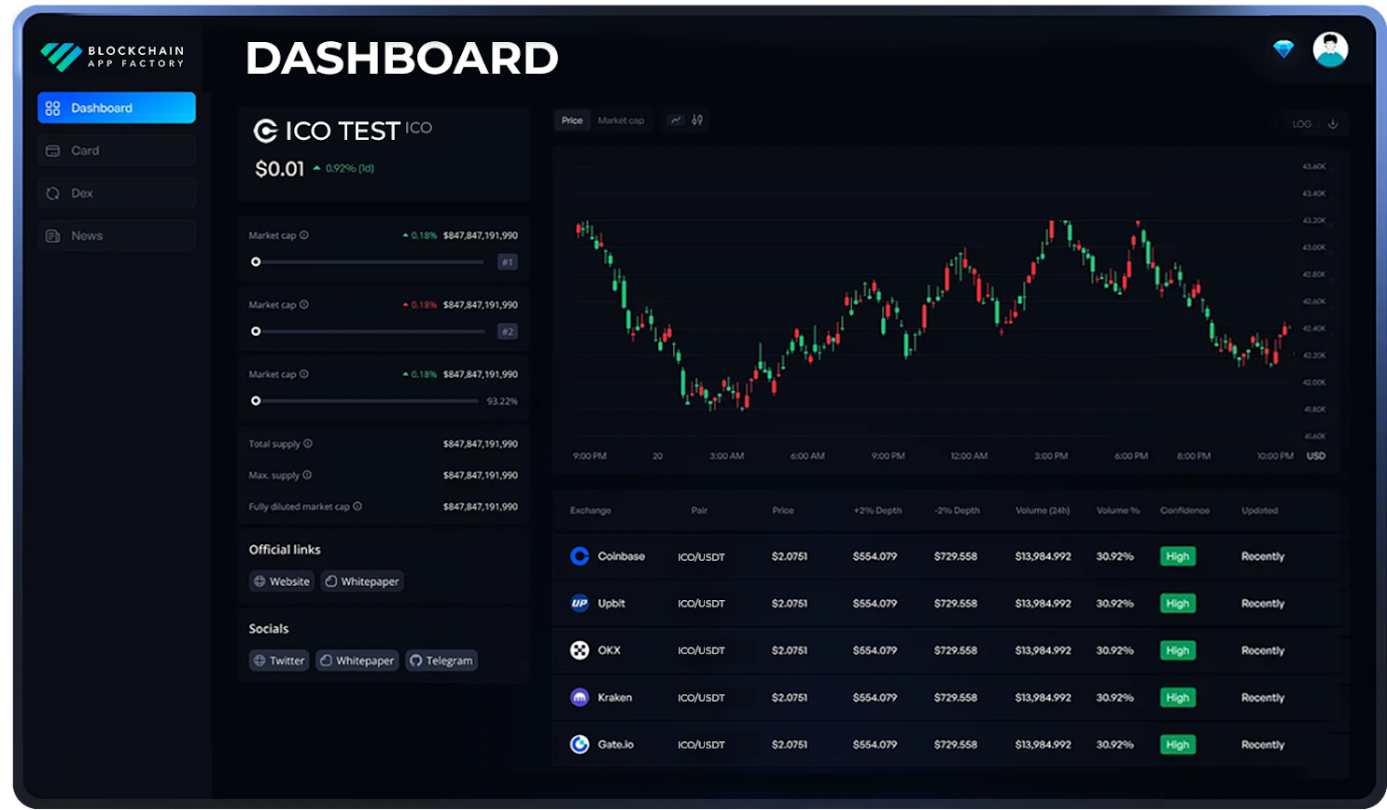The height and width of the screenshot is (810, 1387).
Task: Download the chart data
Action: coord(1332,124)
